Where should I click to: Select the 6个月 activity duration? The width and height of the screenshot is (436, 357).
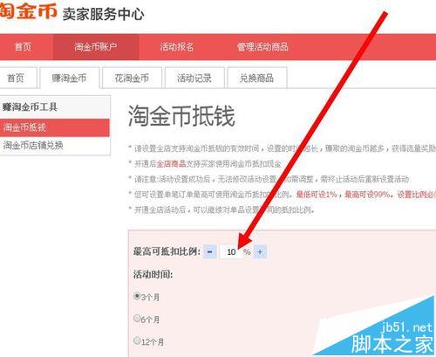(137, 319)
